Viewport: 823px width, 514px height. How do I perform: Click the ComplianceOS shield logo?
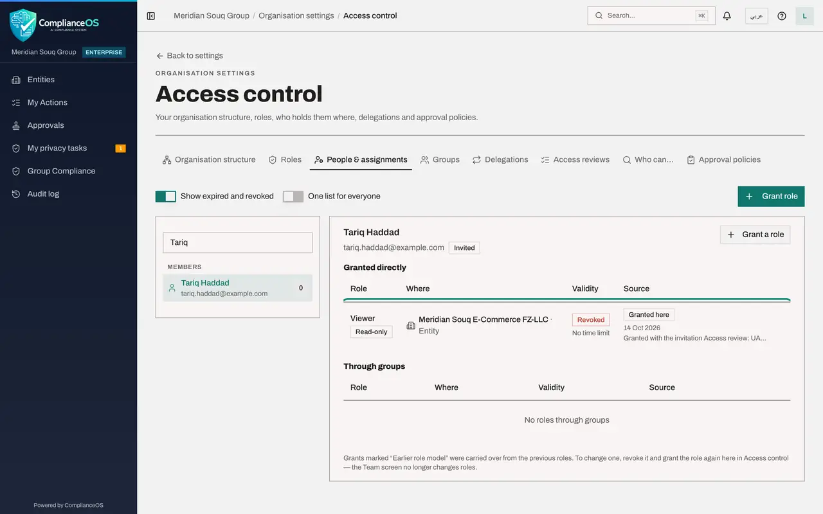(x=24, y=25)
